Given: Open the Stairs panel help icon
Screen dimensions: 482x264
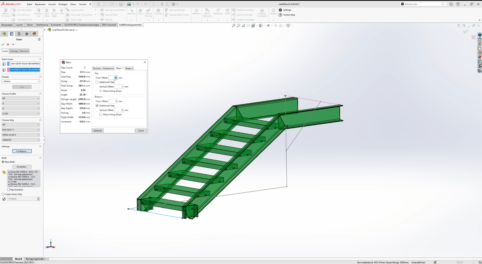Looking at the screenshot, I should coord(39,39).
